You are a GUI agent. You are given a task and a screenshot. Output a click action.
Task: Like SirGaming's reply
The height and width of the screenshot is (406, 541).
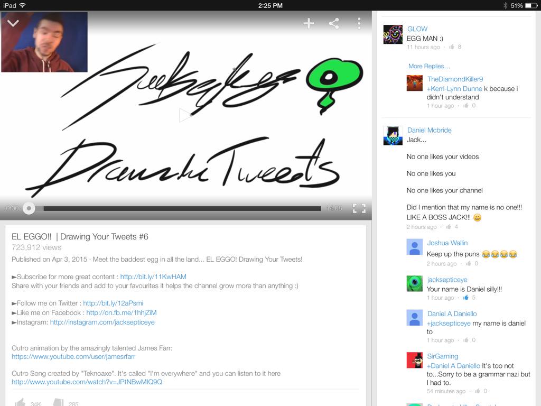click(x=477, y=391)
